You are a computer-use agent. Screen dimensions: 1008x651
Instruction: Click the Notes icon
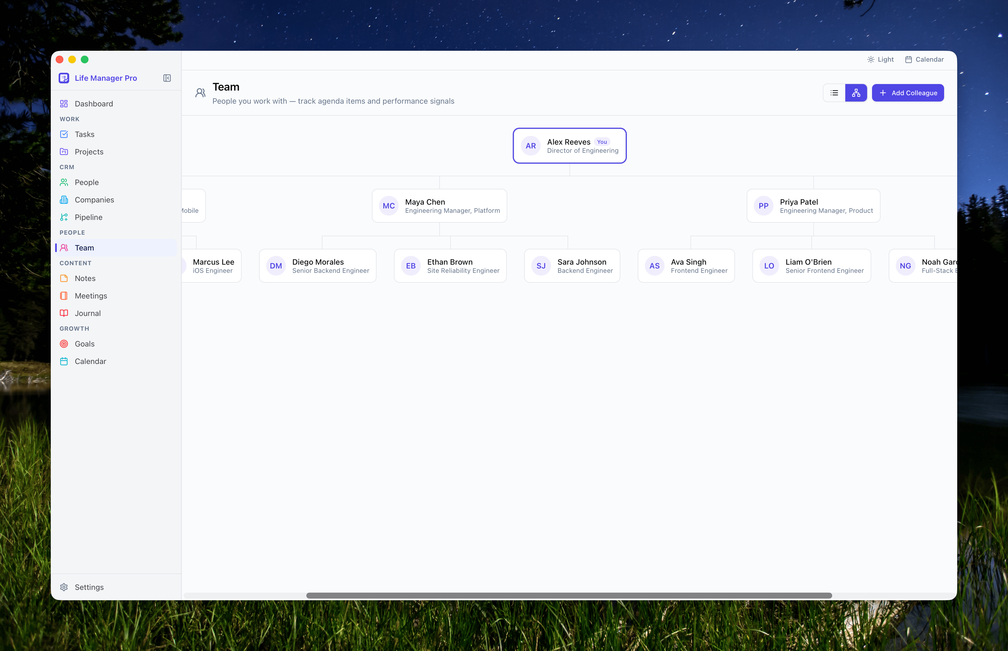[x=64, y=278]
